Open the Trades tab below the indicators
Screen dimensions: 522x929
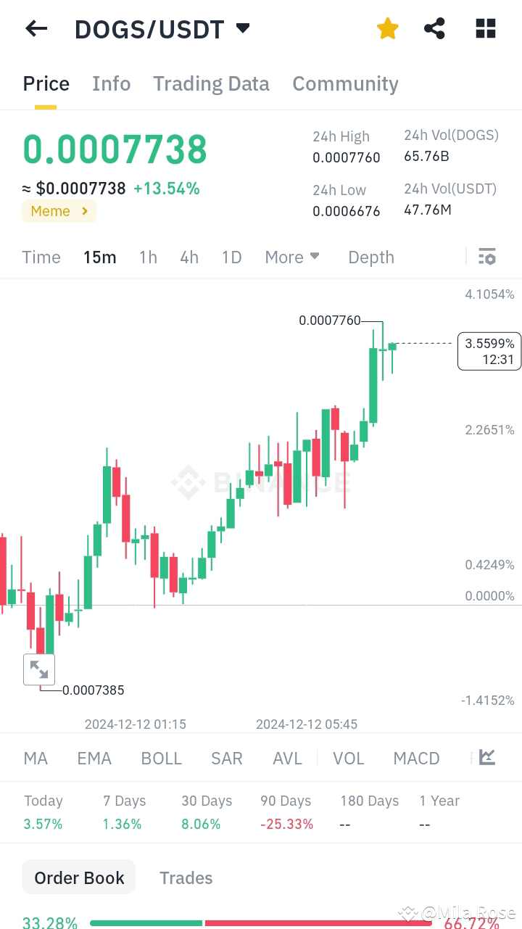[186, 878]
